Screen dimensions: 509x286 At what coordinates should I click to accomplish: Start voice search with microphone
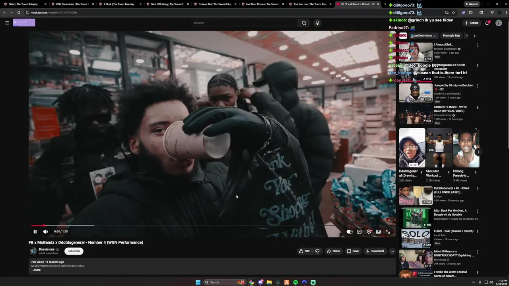(x=317, y=23)
